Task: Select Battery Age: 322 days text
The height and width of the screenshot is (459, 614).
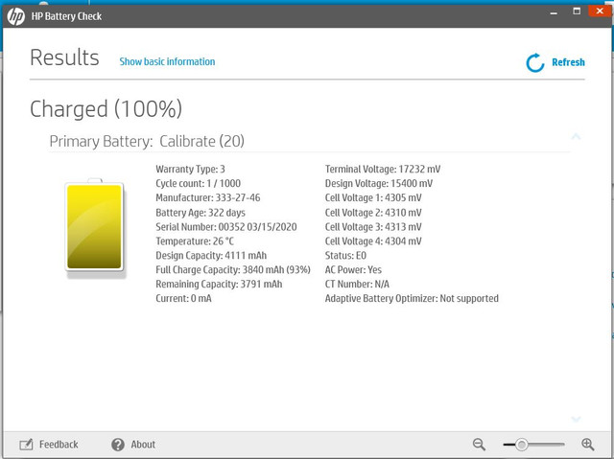Action: pos(201,213)
